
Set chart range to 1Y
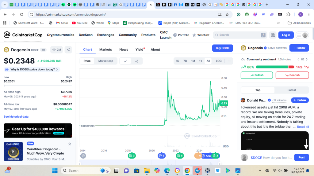[x=201, y=61]
